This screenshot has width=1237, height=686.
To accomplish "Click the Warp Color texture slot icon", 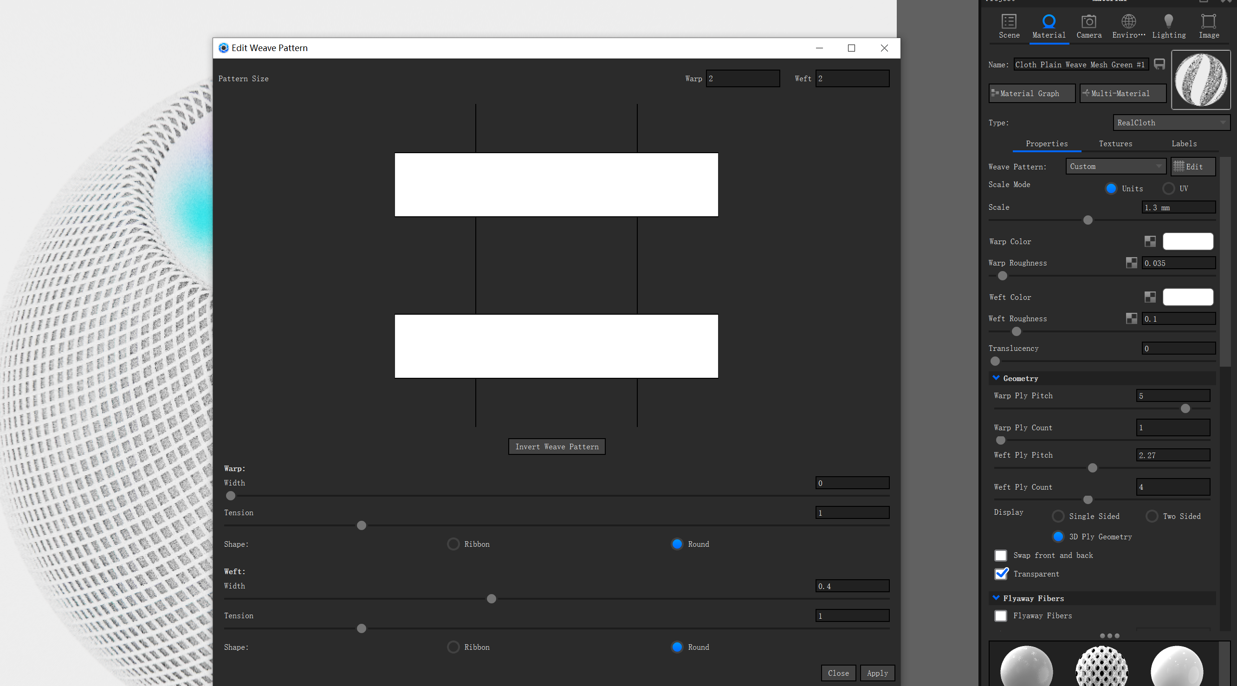I will (1150, 241).
